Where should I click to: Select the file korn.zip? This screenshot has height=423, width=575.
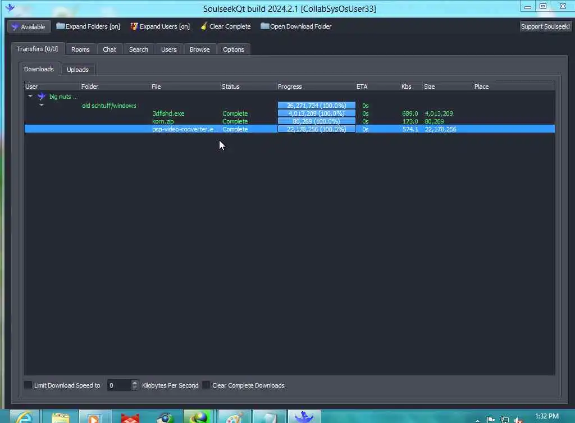coord(163,121)
